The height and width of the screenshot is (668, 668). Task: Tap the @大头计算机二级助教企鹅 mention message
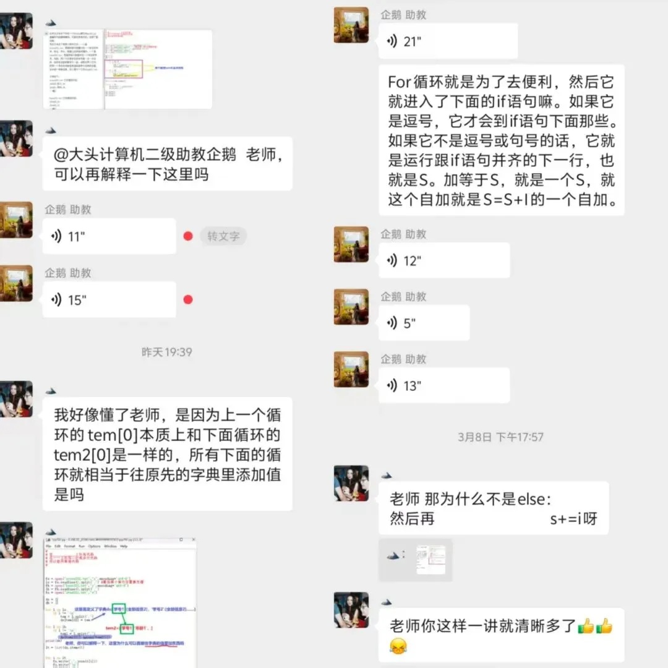point(168,163)
